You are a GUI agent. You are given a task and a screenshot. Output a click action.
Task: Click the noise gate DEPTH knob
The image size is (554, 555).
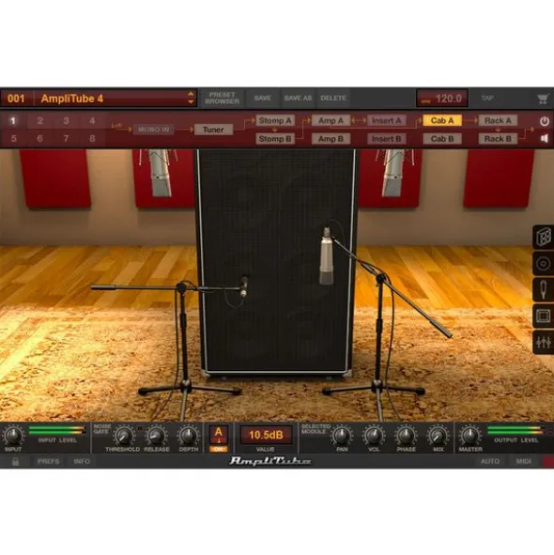[x=189, y=436]
